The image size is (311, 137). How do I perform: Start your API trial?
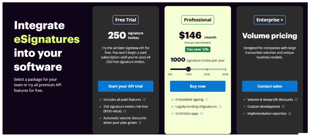point(126,86)
